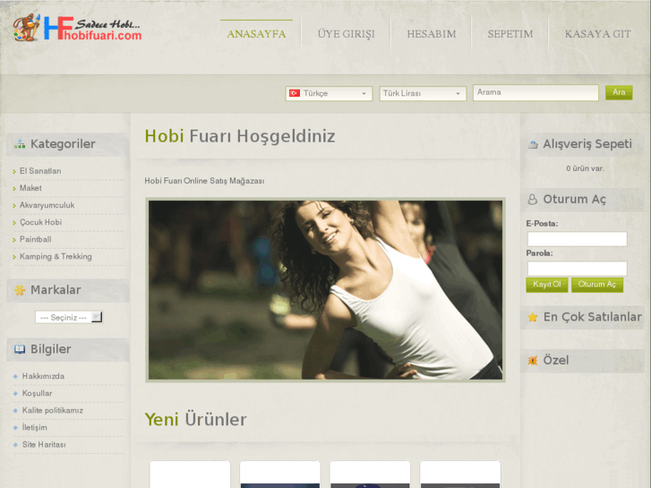Click the Oturum Aç user icon
This screenshot has height=488, width=651.
(x=532, y=200)
